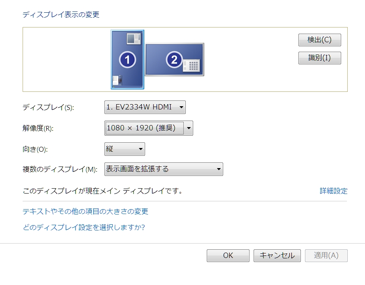Click the 複数のディスプレイ(M): label
The height and width of the screenshot is (285, 365).
click(x=60, y=169)
